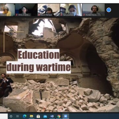119x119 pixels.
Task: Show next participants with the blue arrow
Action: [x=109, y=10]
